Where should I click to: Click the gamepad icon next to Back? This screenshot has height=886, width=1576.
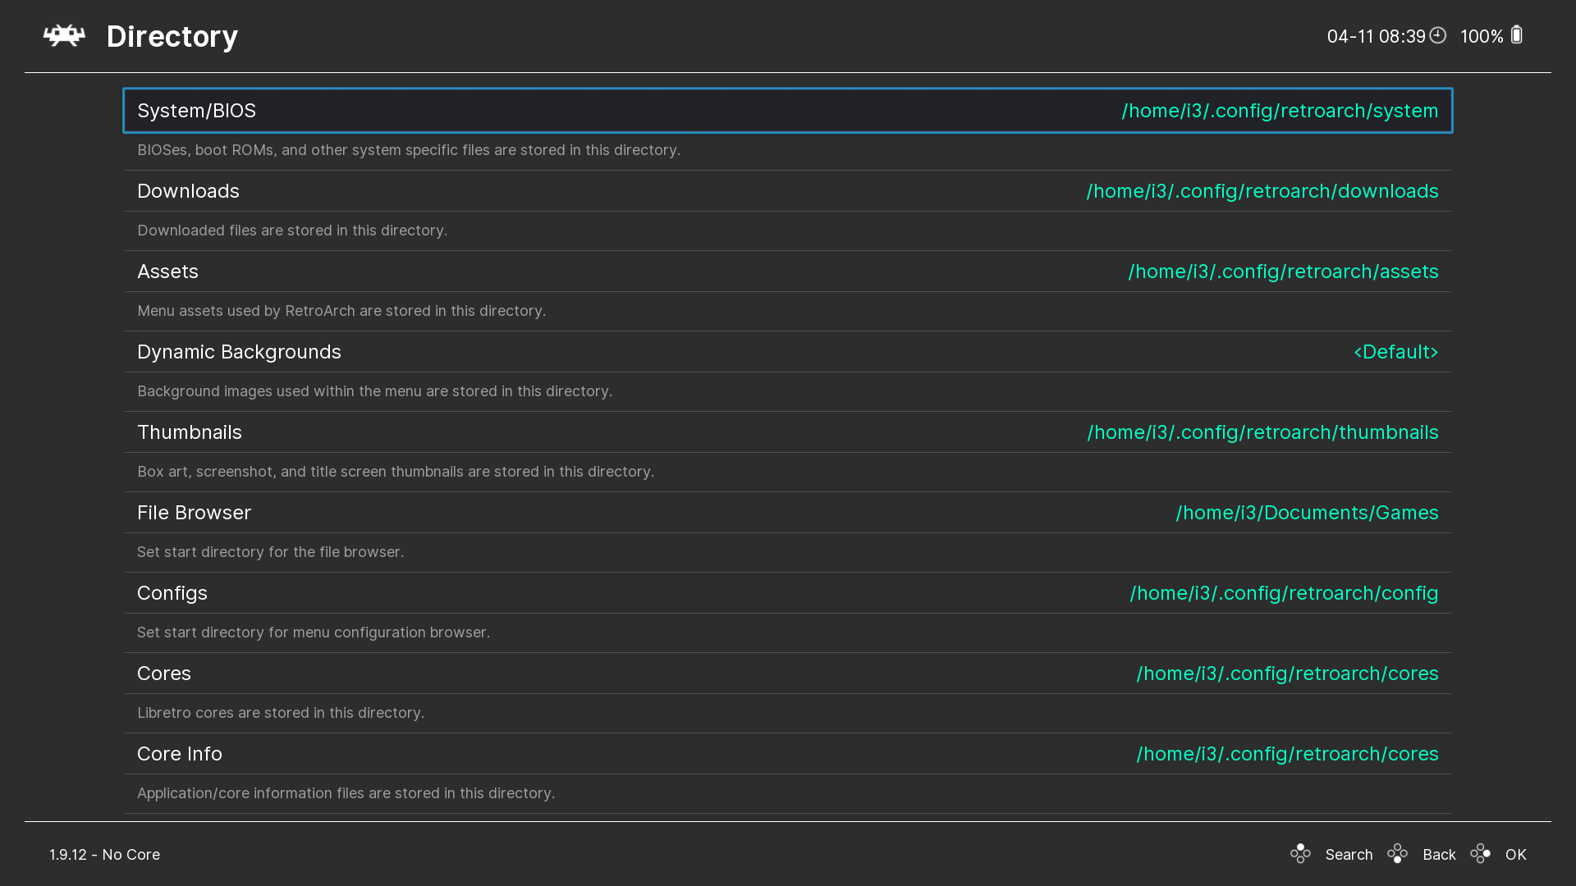[1398, 854]
